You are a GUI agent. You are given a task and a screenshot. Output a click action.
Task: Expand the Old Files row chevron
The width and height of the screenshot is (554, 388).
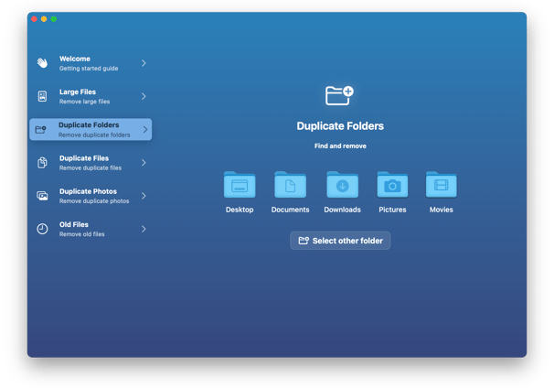pyautogui.click(x=144, y=229)
